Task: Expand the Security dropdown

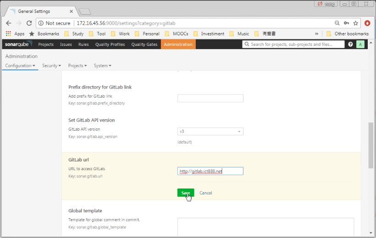Action: pos(51,66)
